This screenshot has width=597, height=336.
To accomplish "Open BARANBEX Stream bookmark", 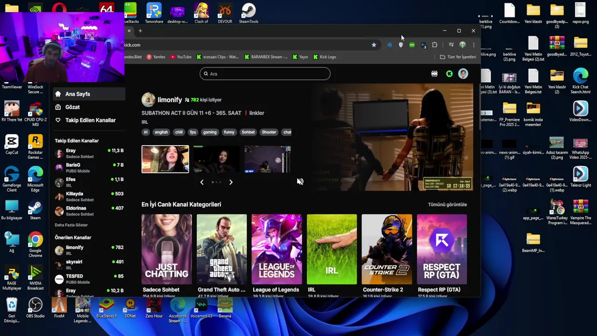I will 265,57.
